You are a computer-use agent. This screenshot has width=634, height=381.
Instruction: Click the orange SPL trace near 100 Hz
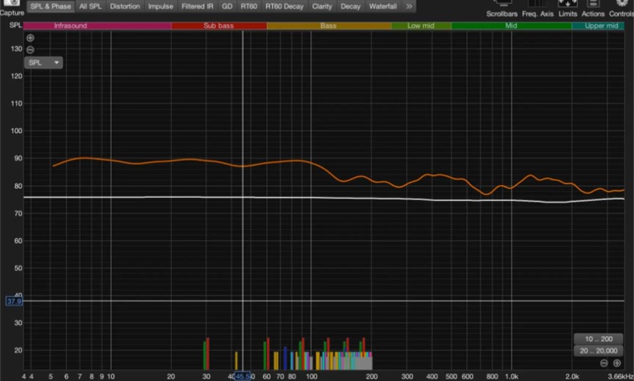pos(311,162)
